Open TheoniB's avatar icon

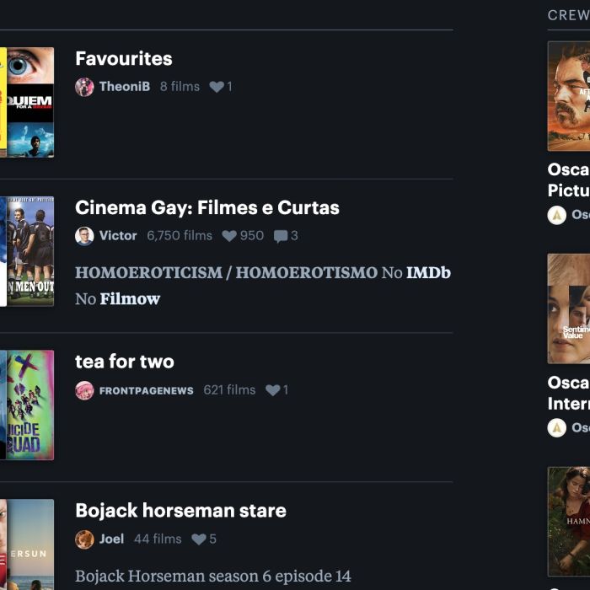tap(84, 87)
